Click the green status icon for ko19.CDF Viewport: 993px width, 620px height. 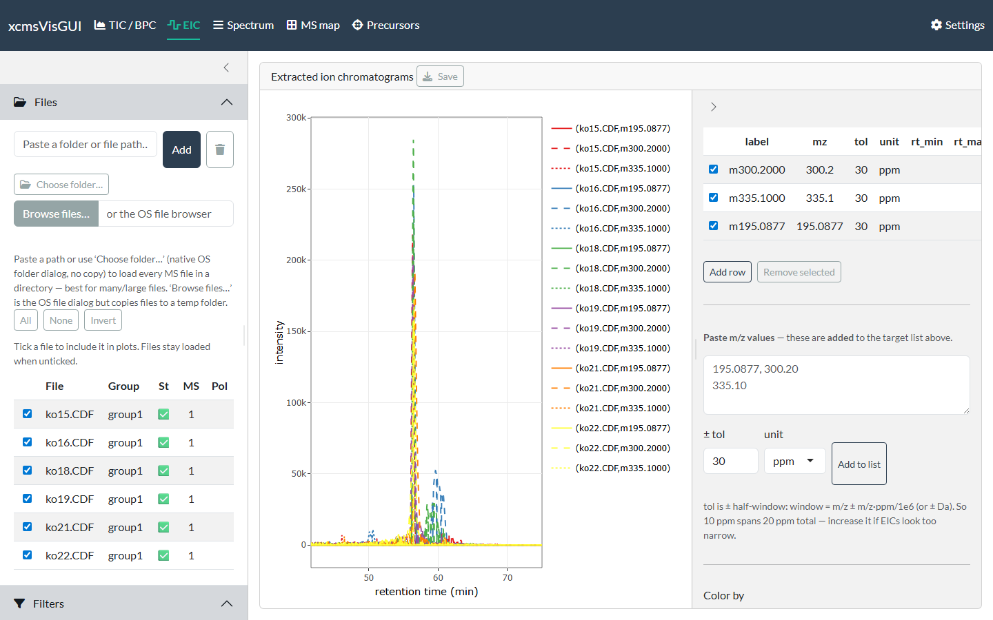[163, 499]
